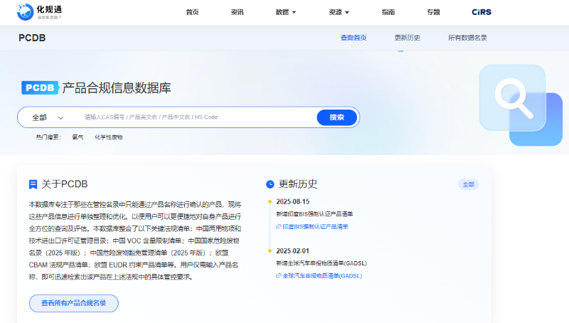Open the 首页 menu item
The height and width of the screenshot is (323, 569).
click(192, 12)
